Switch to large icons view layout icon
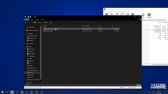Viewport: 168px width, 94px height. [140, 85]
